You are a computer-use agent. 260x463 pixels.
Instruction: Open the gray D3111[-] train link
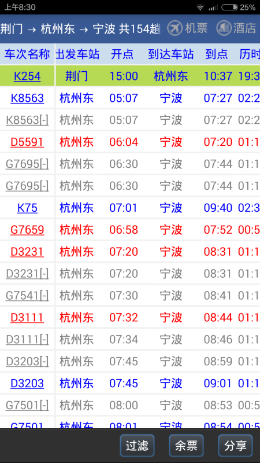tap(27, 340)
